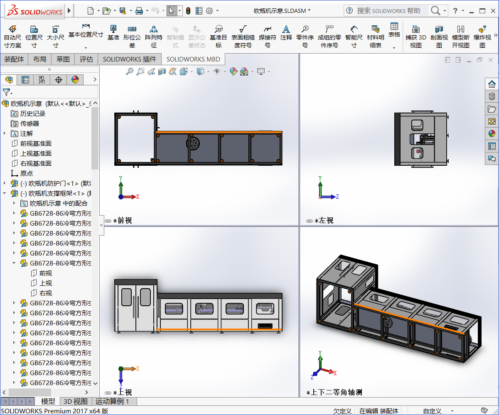Screen dimensions: 499x415
Task: Click Bill of Materials (材料明细表) tool
Action: [x=376, y=36]
